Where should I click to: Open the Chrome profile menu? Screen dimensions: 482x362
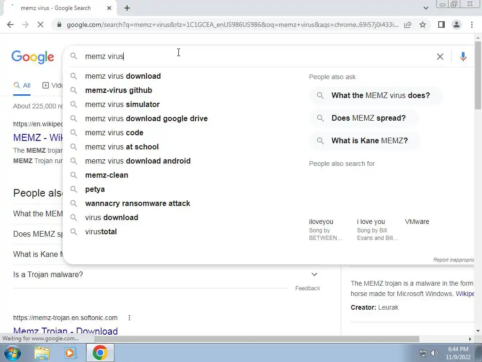(x=457, y=25)
